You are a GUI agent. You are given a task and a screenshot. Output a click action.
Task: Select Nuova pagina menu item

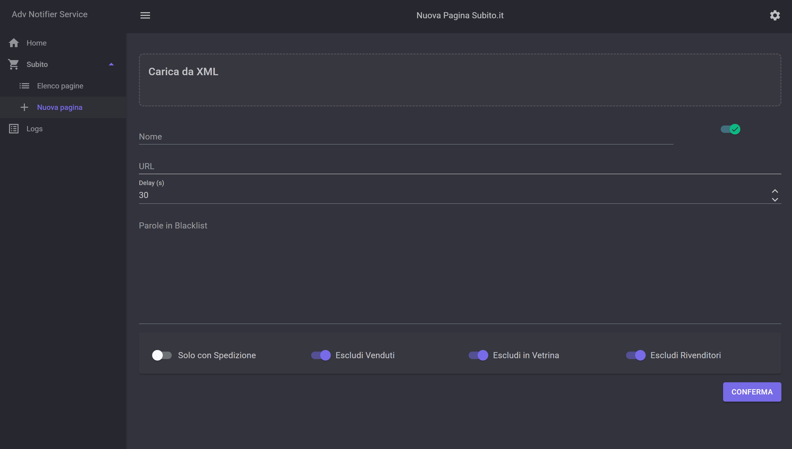coord(60,107)
